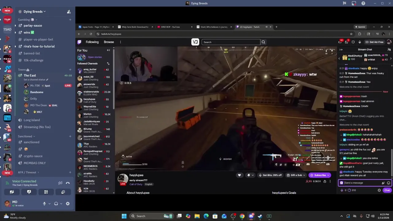Screen dimensions: 393x221
Task: Add a channel to Gambling category
Action: pos(70,20)
